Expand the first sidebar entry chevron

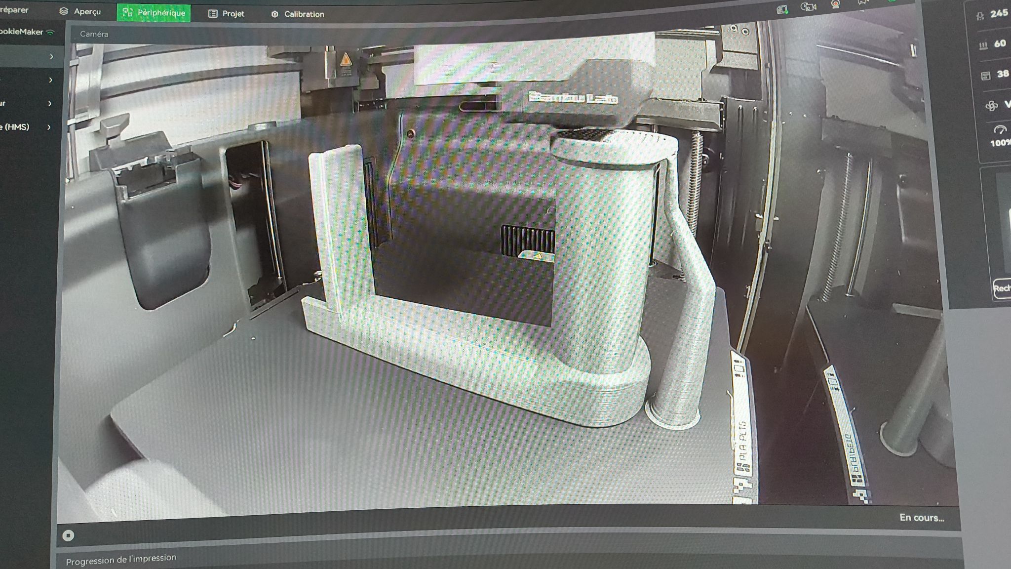[x=51, y=57]
